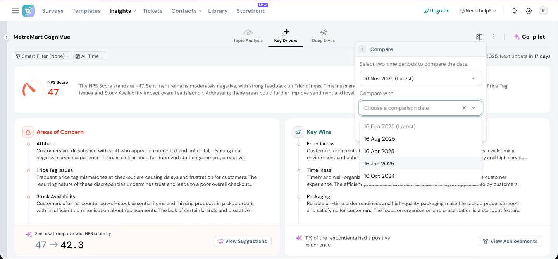Screen dimensions: 558x259
Task: Open the three-dot more options menu
Action: (x=494, y=37)
